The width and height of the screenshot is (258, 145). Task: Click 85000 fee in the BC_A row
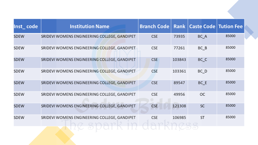point(231,36)
